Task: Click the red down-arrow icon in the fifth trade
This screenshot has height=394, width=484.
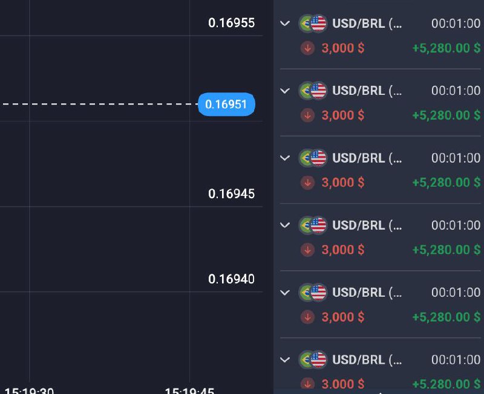Action: point(308,317)
